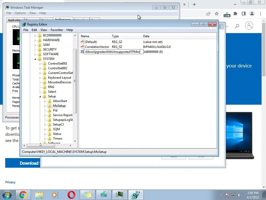The width and height of the screenshot is (266, 200).
Task: Open a new browser tab
Action: click(x=194, y=5)
